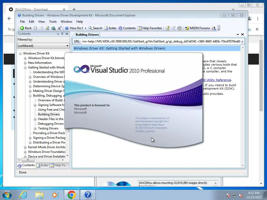
Task: Open the Build Utility Reference link
Action: point(217,80)
